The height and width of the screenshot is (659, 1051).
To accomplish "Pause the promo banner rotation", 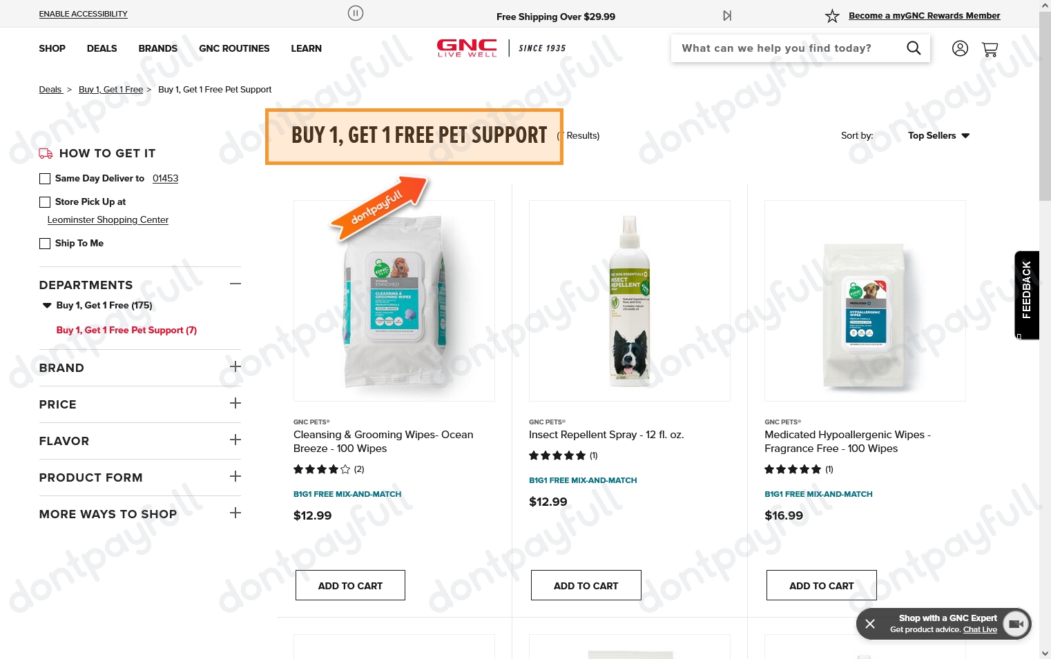I will click(x=355, y=13).
